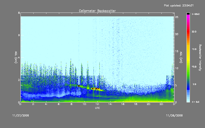Click the "12:" UTC hour tick label
This screenshot has width=205, height=128.
point(97,104)
